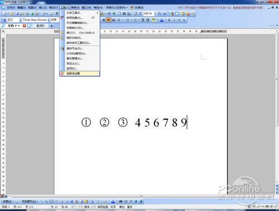Click the Save disk icon

17,14
